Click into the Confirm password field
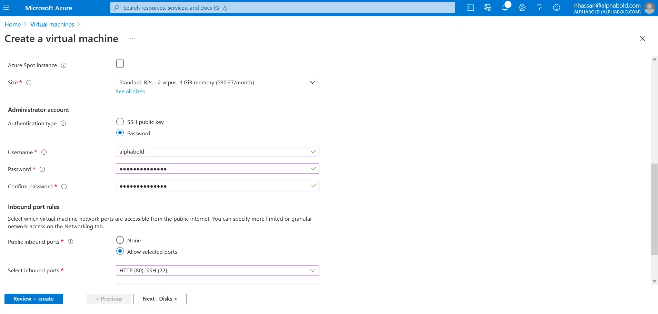Viewport: 658px width, 314px height. coord(218,186)
